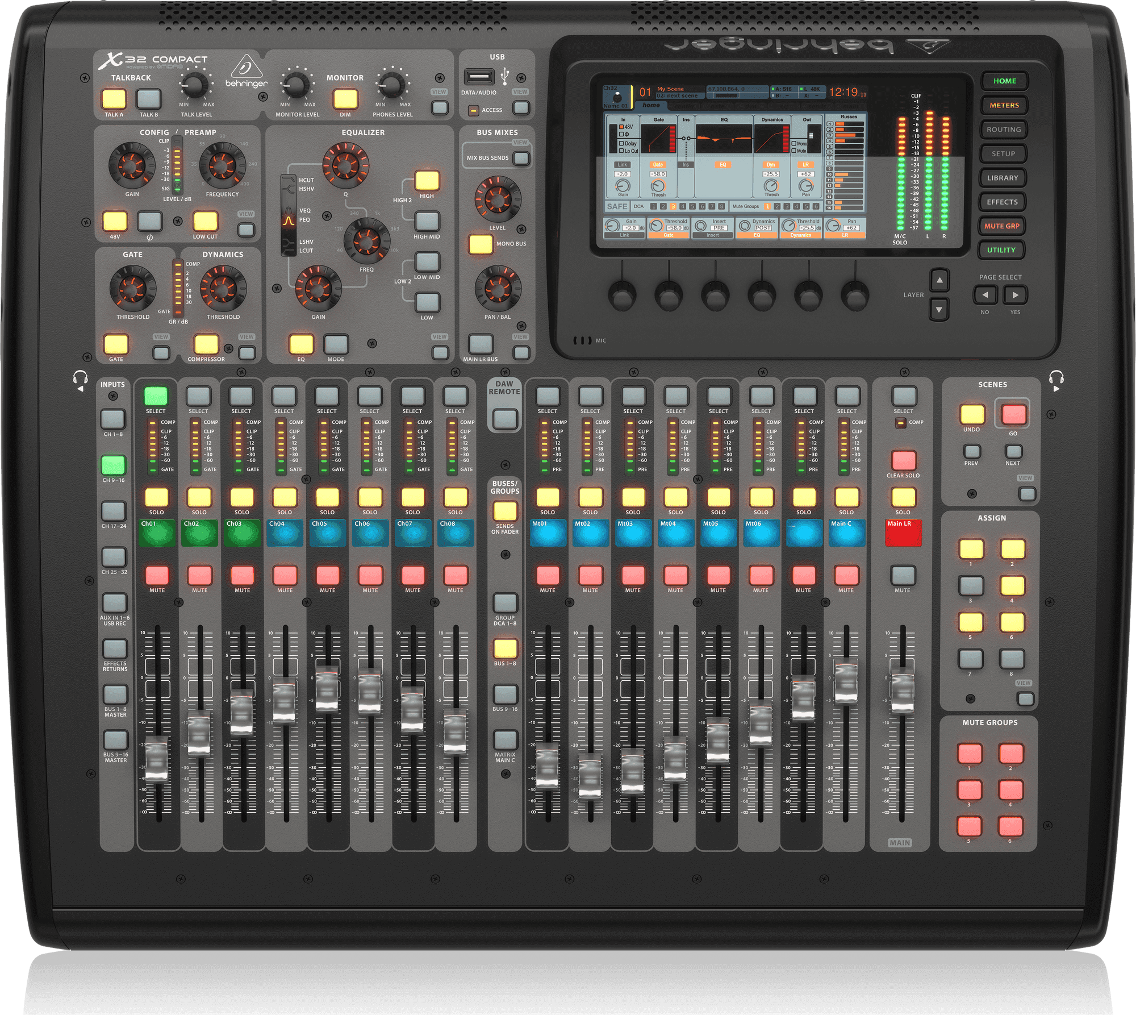
Task: Click the Main LR fader cap
Action: click(903, 692)
